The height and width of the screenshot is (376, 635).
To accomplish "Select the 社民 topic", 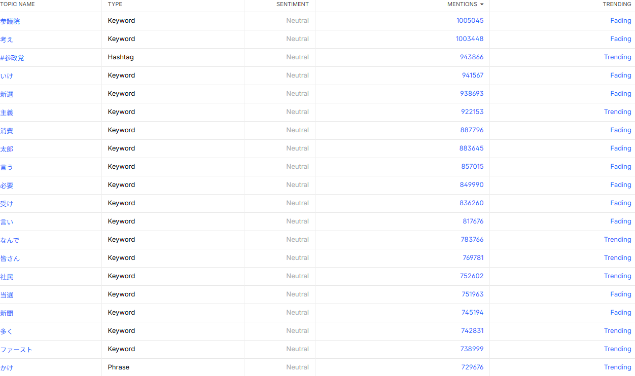I will point(7,277).
